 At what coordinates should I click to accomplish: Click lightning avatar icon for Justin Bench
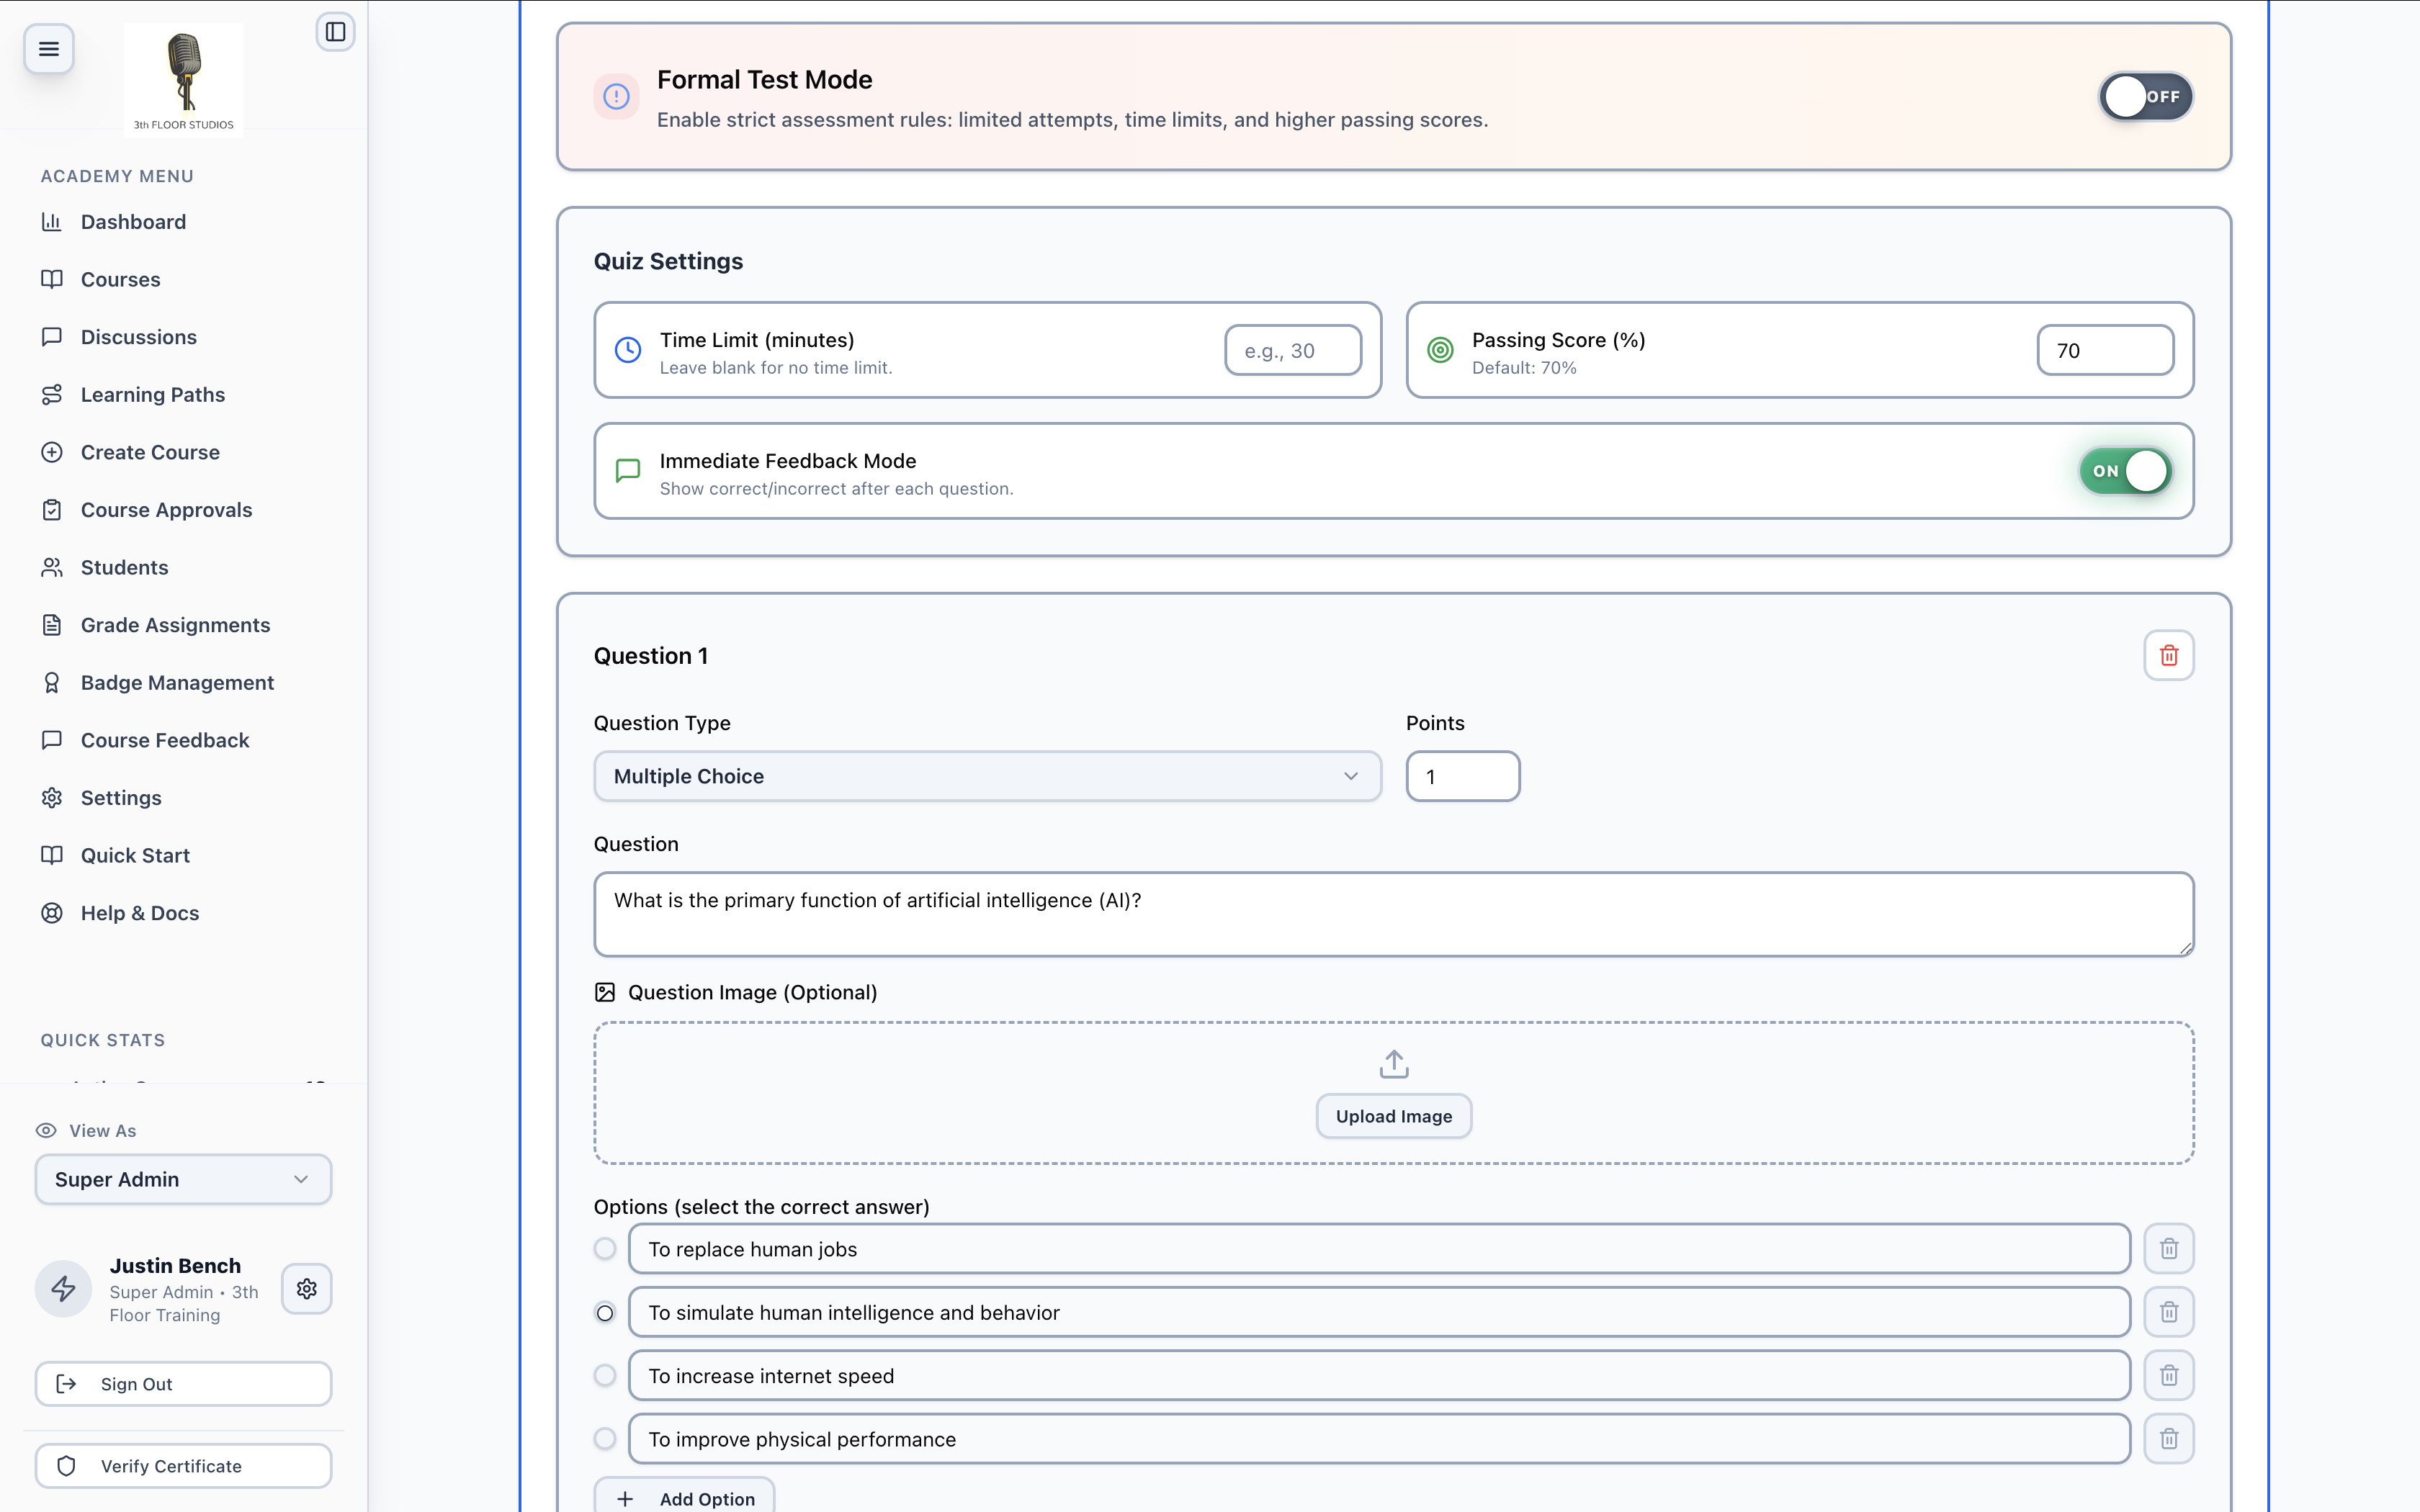pyautogui.click(x=64, y=1289)
